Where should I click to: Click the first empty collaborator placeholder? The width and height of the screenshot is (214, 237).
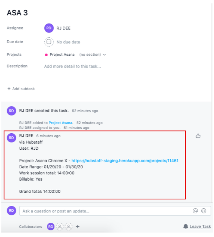60,227
